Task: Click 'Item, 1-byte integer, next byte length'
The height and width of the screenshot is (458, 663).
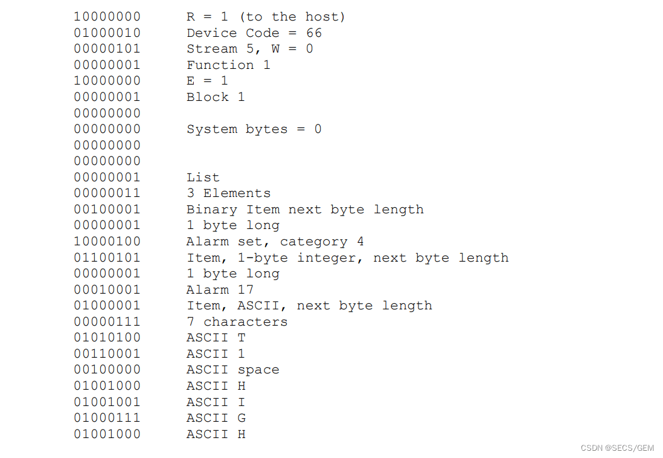Action: 348,258
